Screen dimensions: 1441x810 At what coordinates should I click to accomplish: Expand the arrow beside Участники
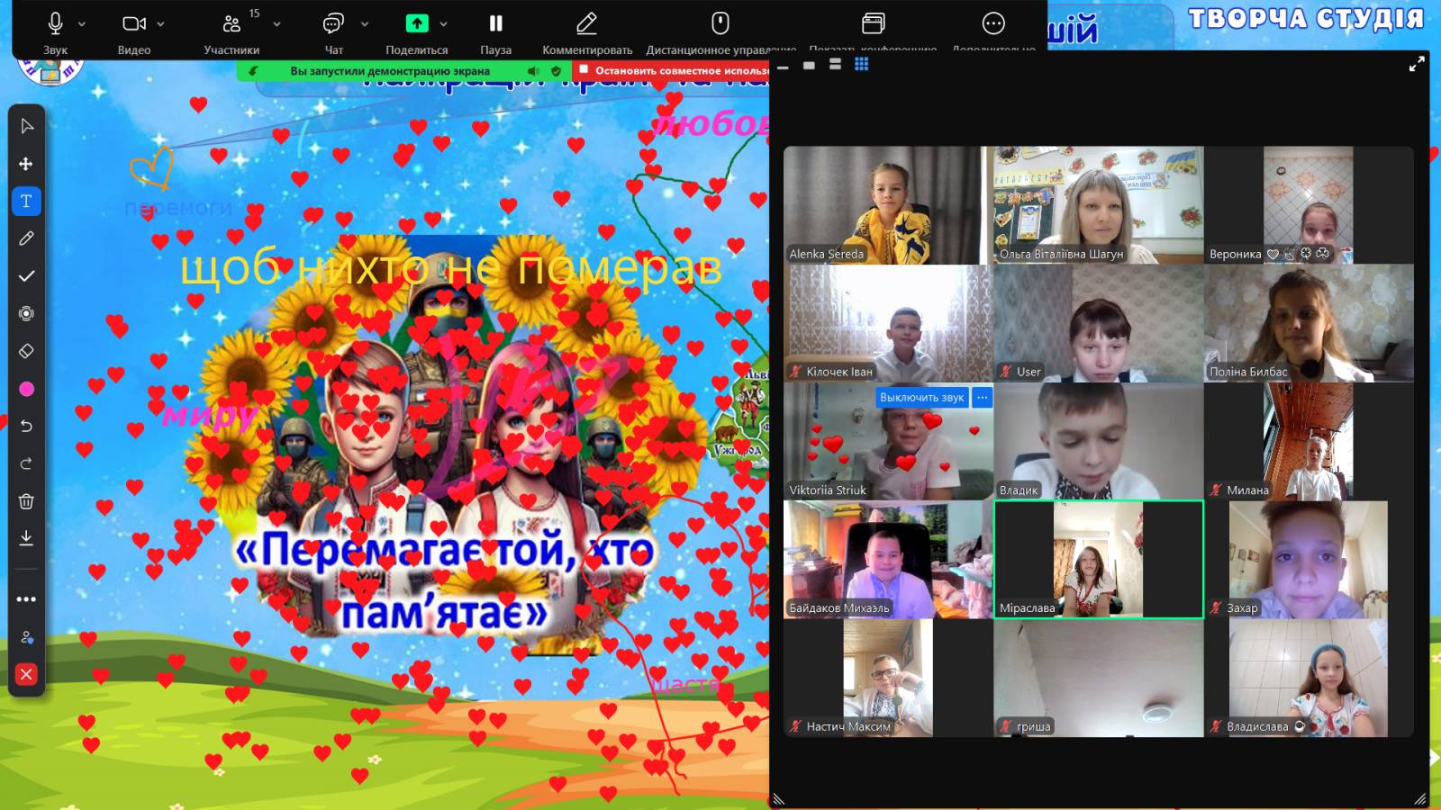coord(276,24)
